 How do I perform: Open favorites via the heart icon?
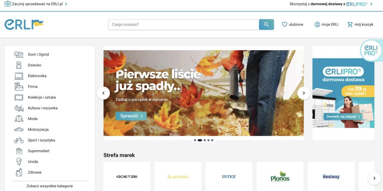(x=284, y=24)
